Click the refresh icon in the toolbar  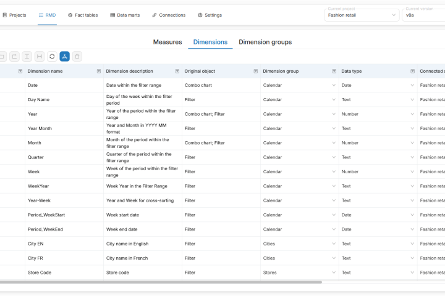[52, 57]
